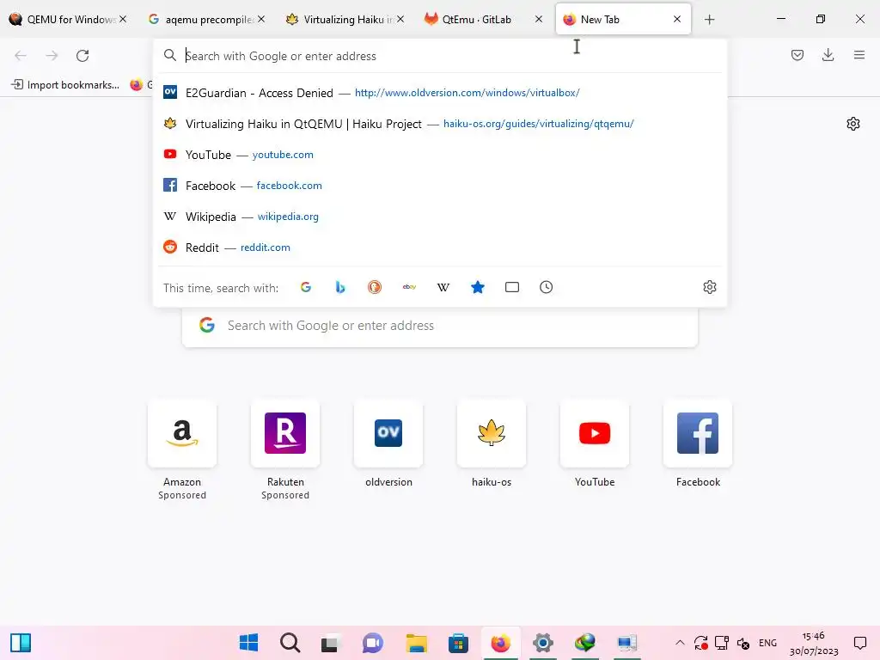Screen dimensions: 880x660
Task: Search this time with eBay icon
Action: [x=409, y=287]
